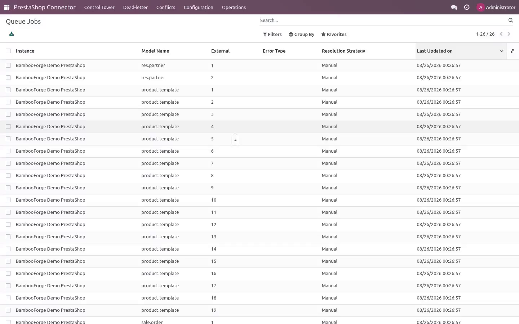Open the Control Tower menu
Viewport: 519px width, 324px height.
tap(99, 7)
